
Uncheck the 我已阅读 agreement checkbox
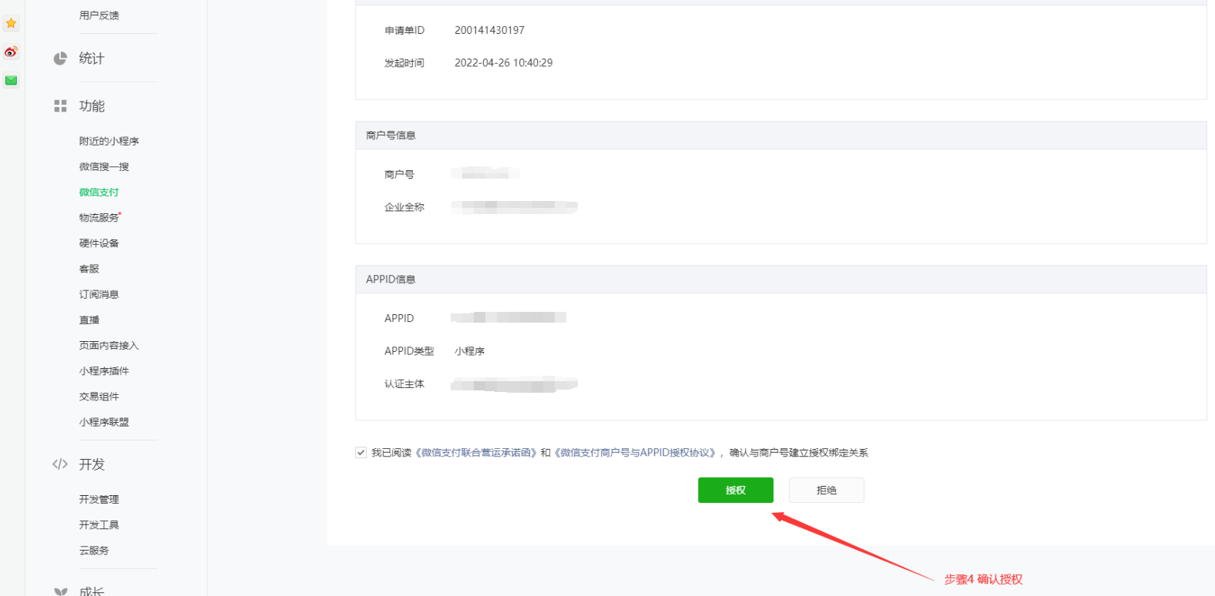361,453
